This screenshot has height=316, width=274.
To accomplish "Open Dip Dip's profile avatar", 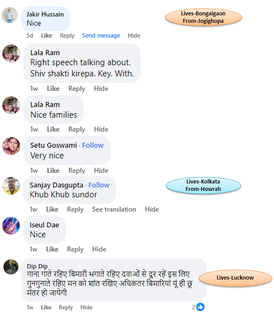I will point(11,267).
